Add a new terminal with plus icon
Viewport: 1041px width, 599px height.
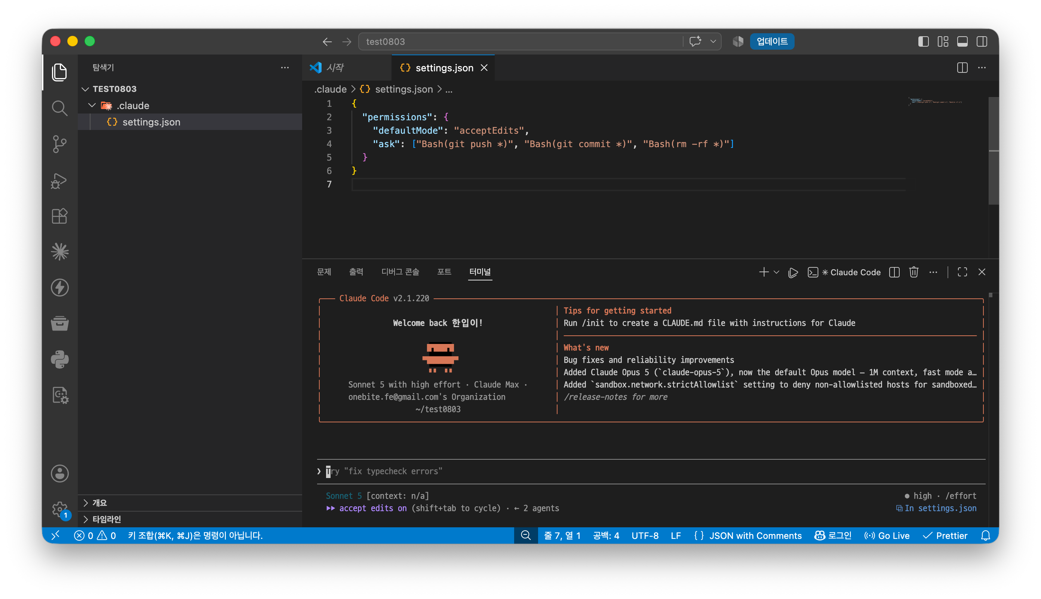(763, 272)
